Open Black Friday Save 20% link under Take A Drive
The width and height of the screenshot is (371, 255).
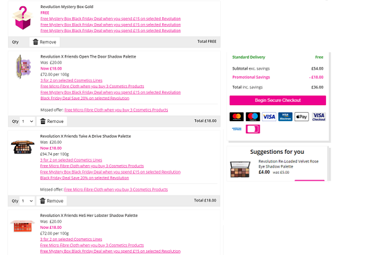84,178
